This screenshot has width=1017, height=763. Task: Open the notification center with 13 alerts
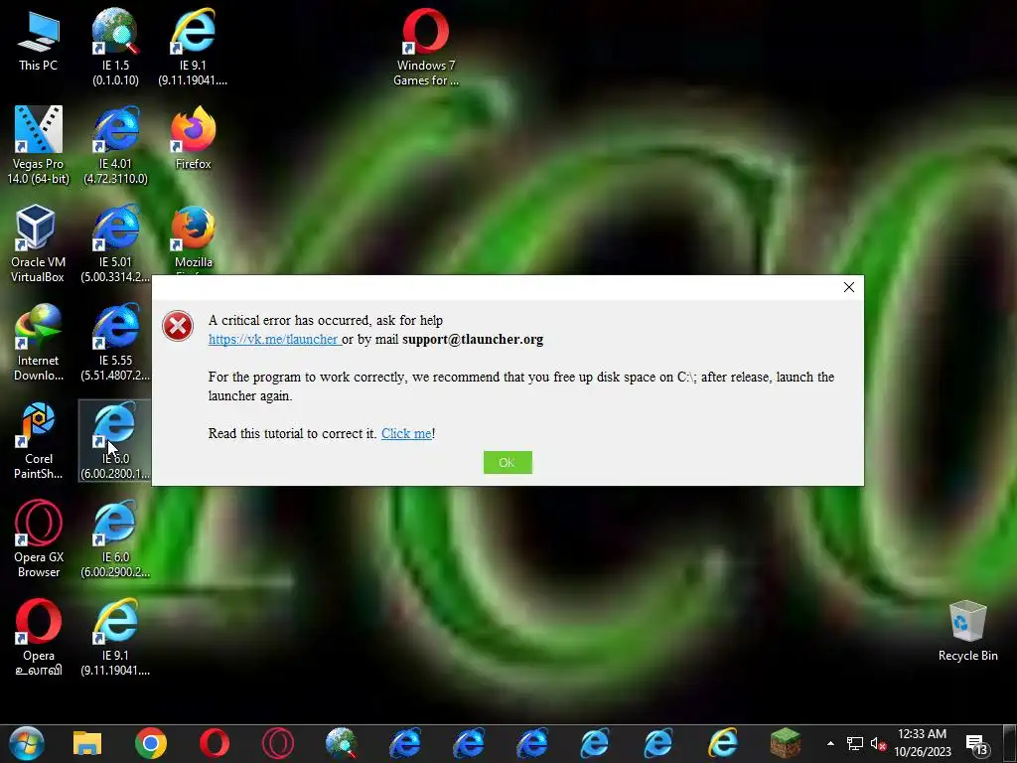click(977, 743)
